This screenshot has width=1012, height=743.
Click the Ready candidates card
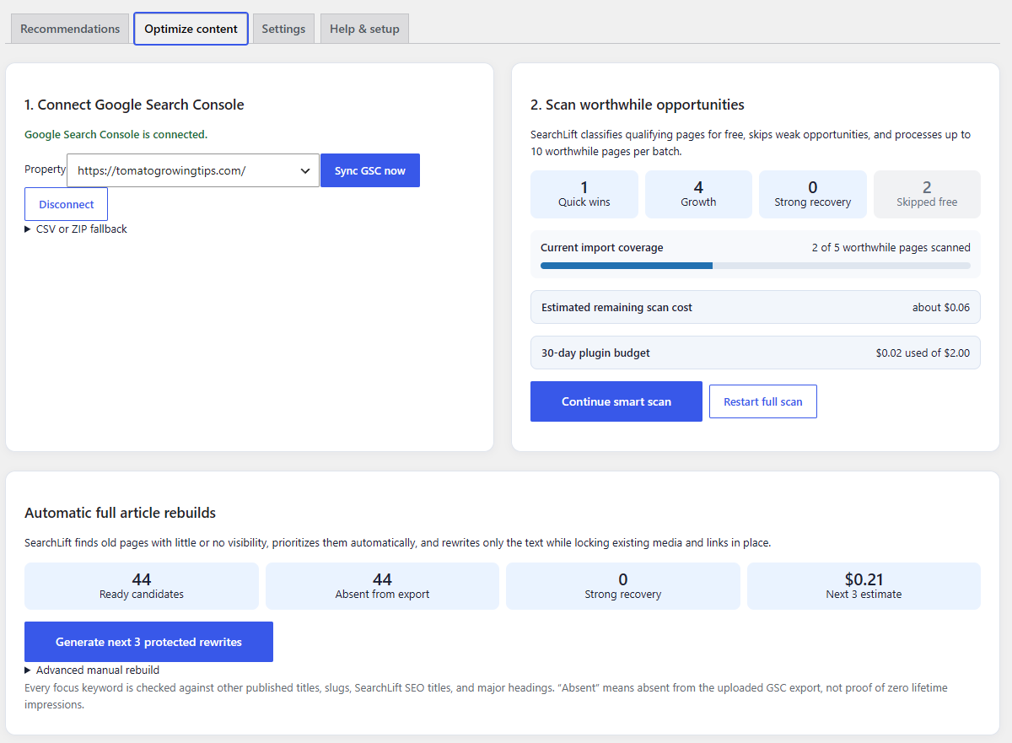[x=142, y=586]
